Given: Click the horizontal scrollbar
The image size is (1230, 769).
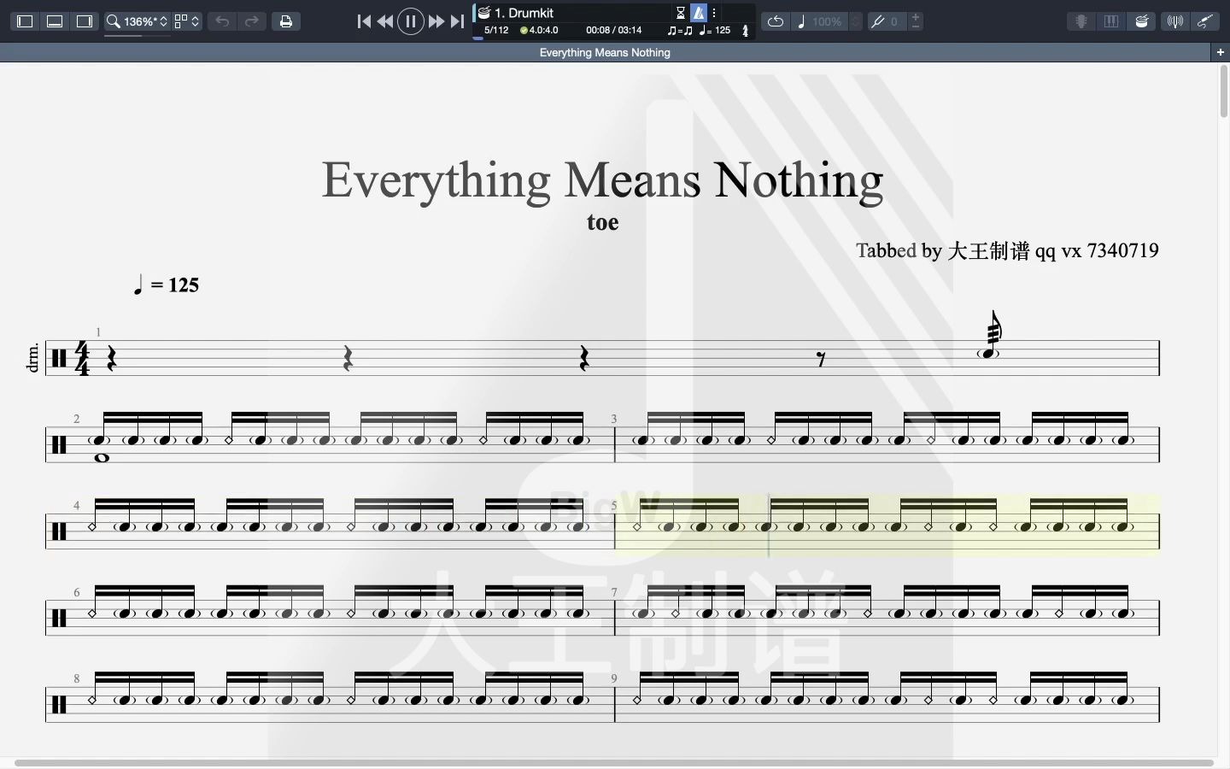Looking at the screenshot, I should [x=614, y=762].
